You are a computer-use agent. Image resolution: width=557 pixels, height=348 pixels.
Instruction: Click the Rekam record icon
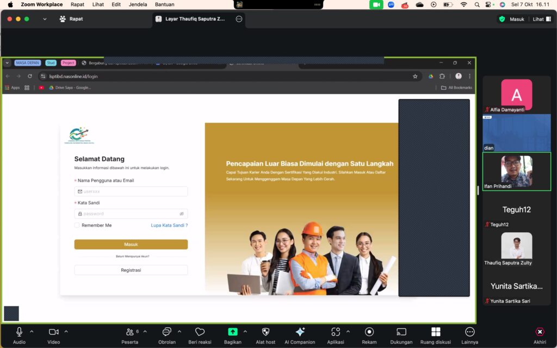pyautogui.click(x=369, y=332)
